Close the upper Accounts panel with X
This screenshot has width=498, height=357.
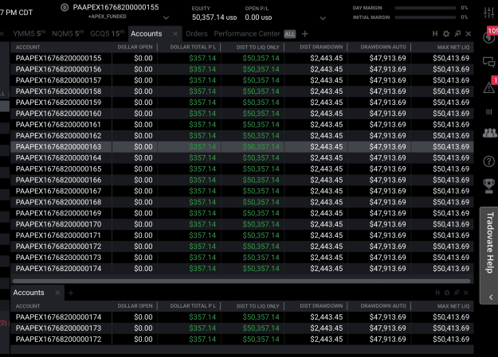coord(469,34)
